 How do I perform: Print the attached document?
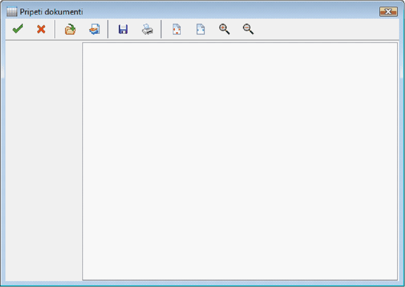click(147, 29)
